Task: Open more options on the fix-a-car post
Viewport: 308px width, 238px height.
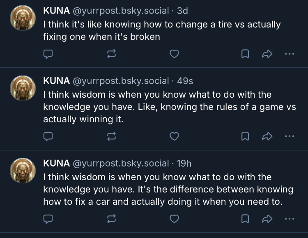Action: coord(289,219)
